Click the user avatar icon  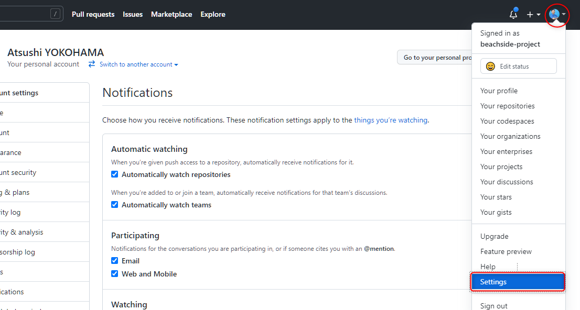(x=554, y=15)
